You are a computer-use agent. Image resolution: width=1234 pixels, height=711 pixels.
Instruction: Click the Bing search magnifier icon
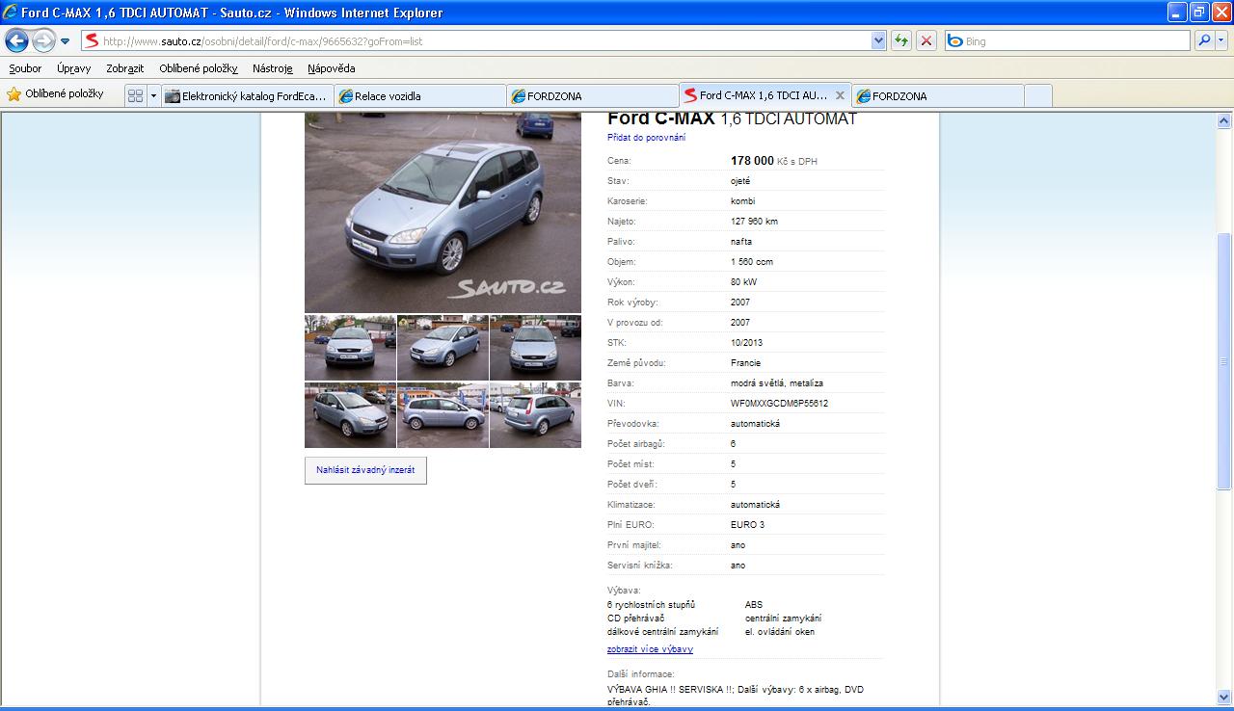click(x=1203, y=40)
